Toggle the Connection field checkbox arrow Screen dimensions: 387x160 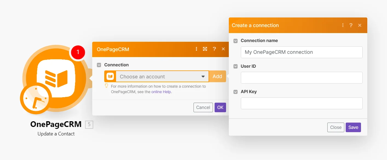pyautogui.click(x=99, y=65)
